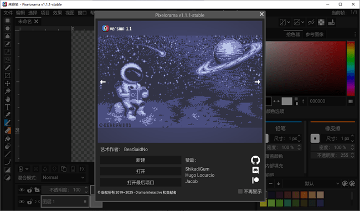
Task: Expand the add layer dropdown arrow
Action: click(27, 169)
